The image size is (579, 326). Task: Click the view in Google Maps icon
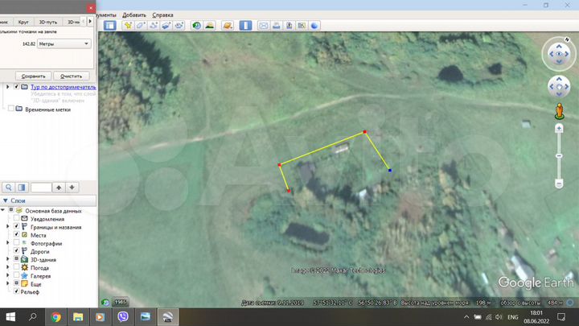pos(302,26)
